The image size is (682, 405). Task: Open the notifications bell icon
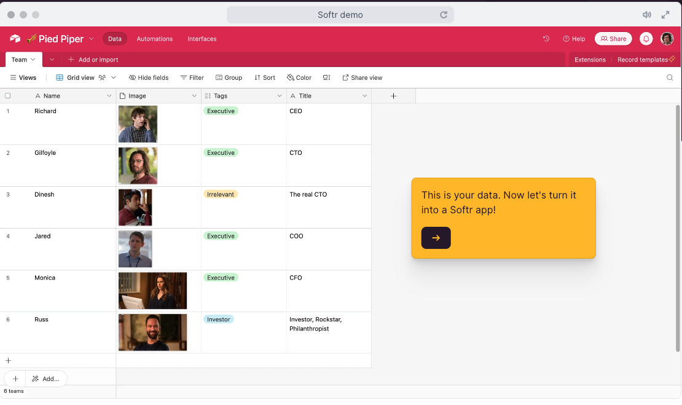click(646, 39)
